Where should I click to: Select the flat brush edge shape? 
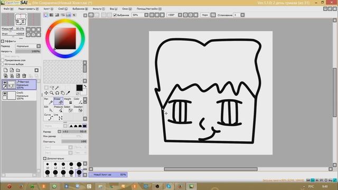[84, 126]
